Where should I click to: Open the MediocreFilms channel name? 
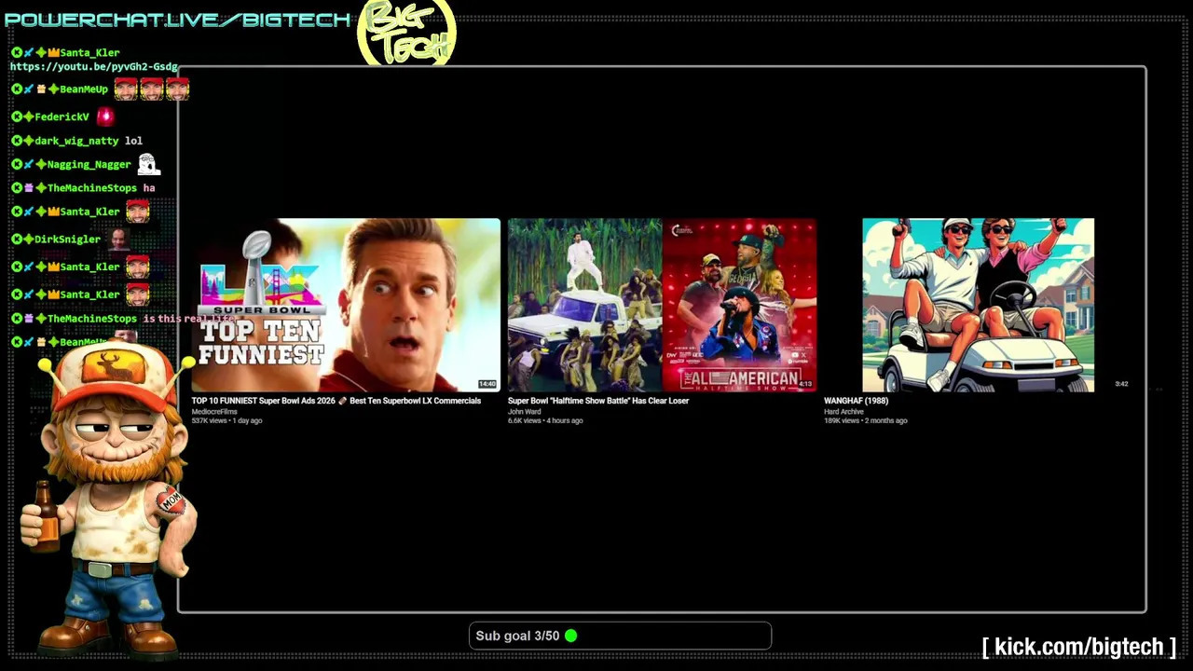[214, 411]
